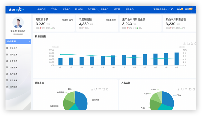Click the user avatar photo
This screenshot has width=202, height=116.
point(18,23)
